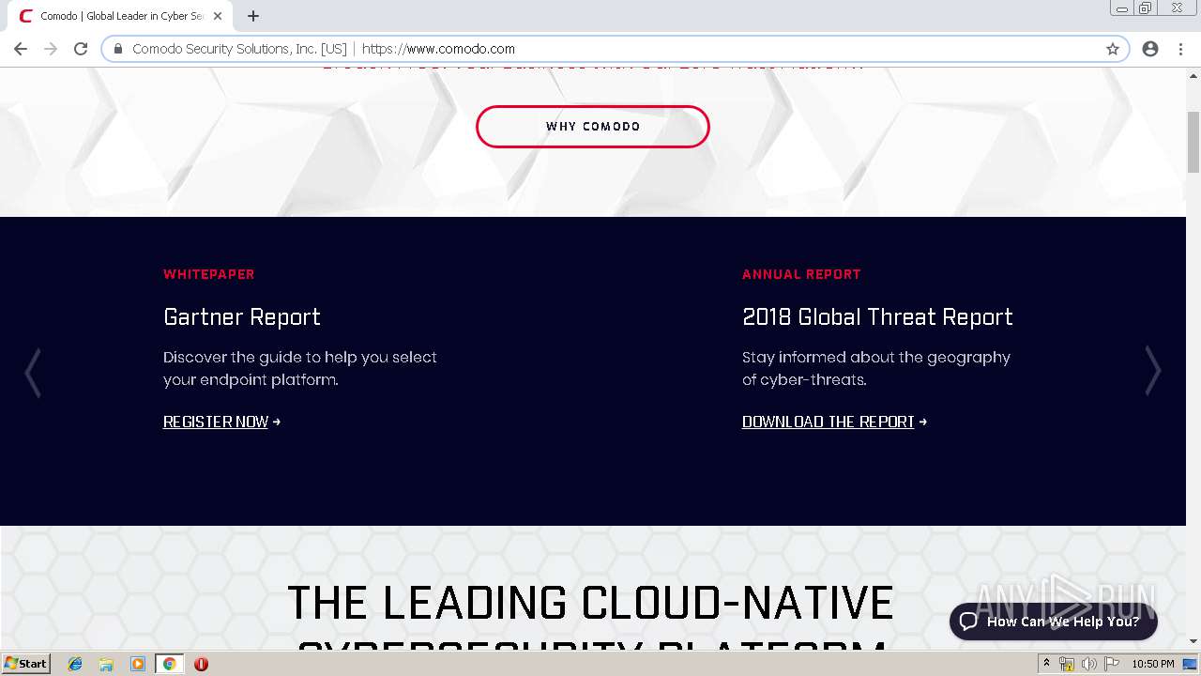Bookmark this page with the star icon

1113,49
